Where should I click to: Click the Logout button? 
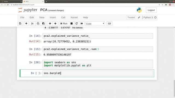(151, 10)
